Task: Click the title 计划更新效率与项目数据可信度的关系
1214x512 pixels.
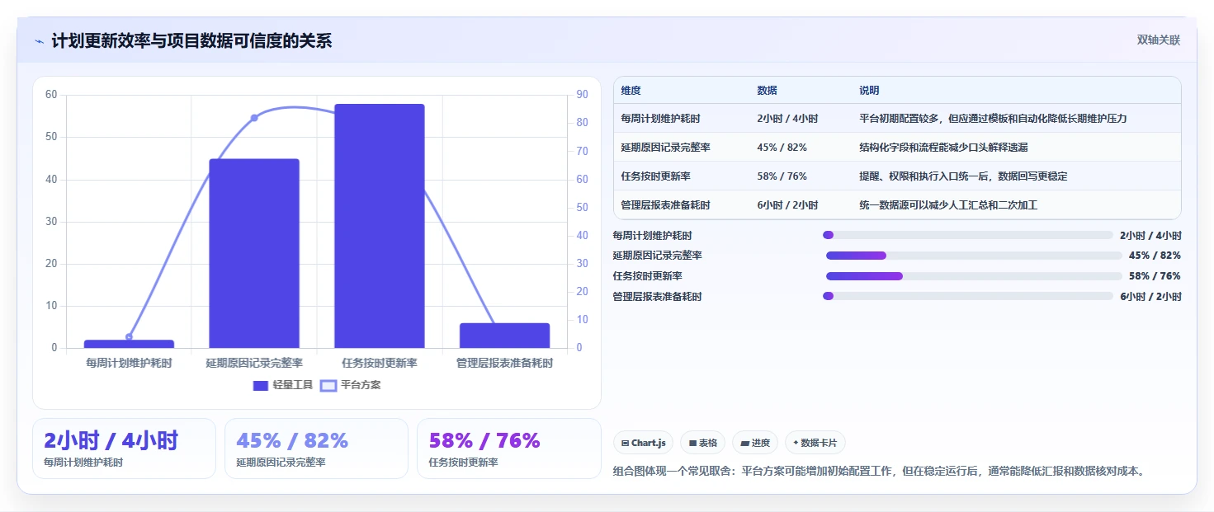Action: (191, 41)
